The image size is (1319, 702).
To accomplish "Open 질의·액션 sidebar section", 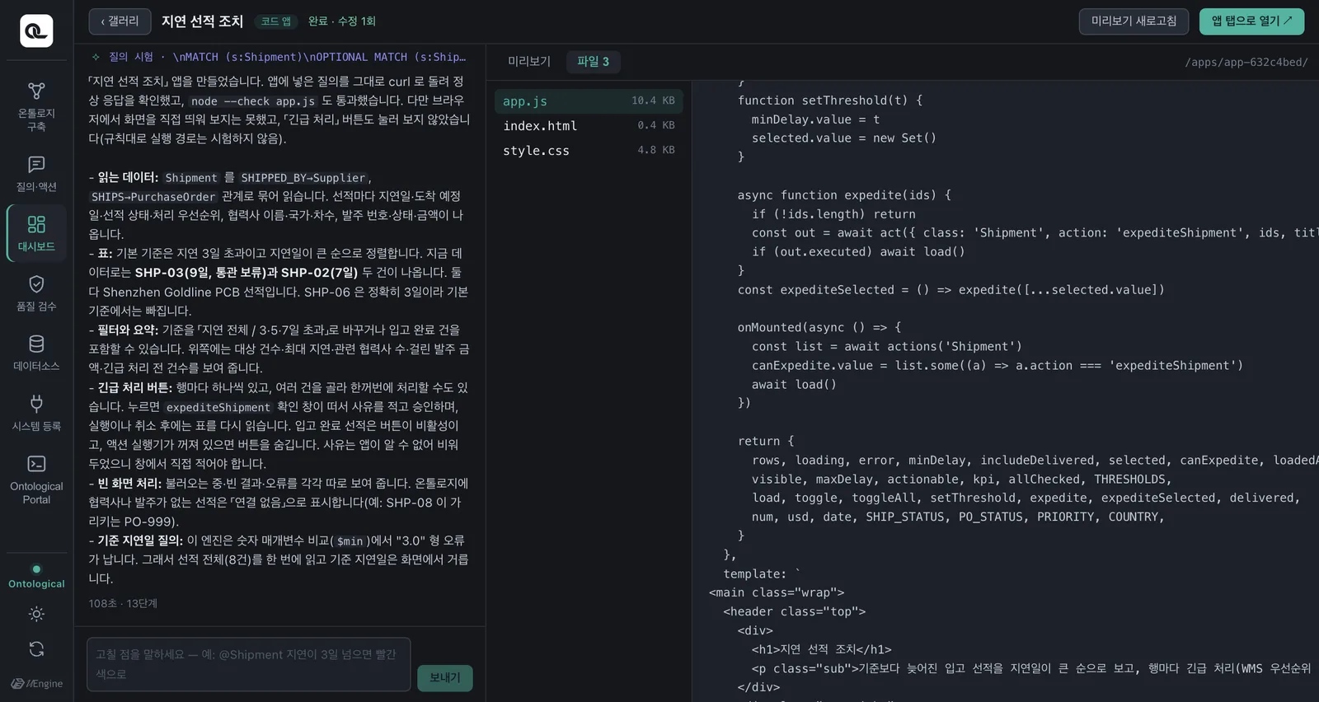I will [36, 174].
